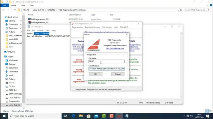Open View menu in Notepad

click(47, 30)
